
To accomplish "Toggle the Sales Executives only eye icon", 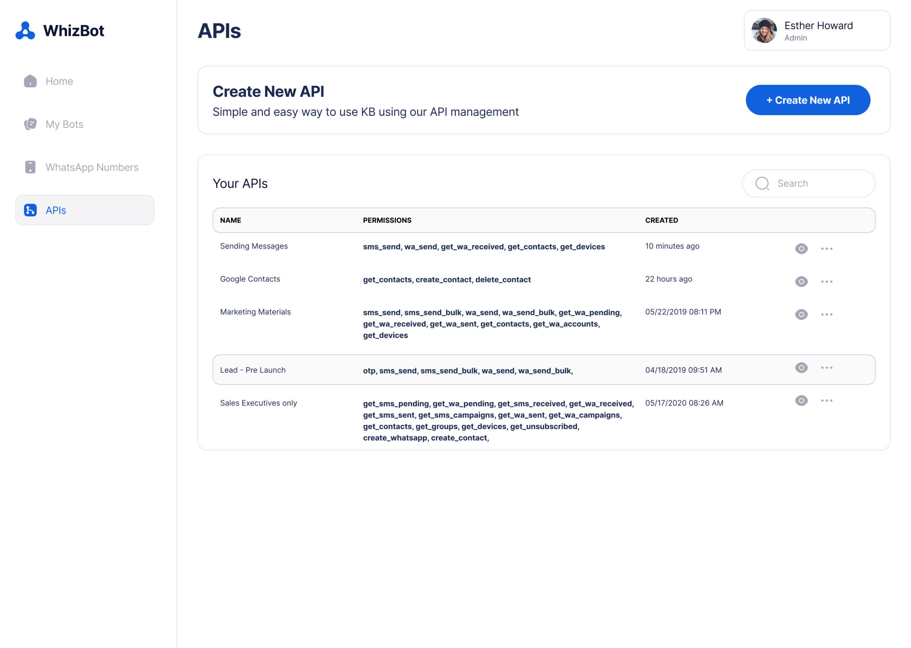I will [x=801, y=401].
